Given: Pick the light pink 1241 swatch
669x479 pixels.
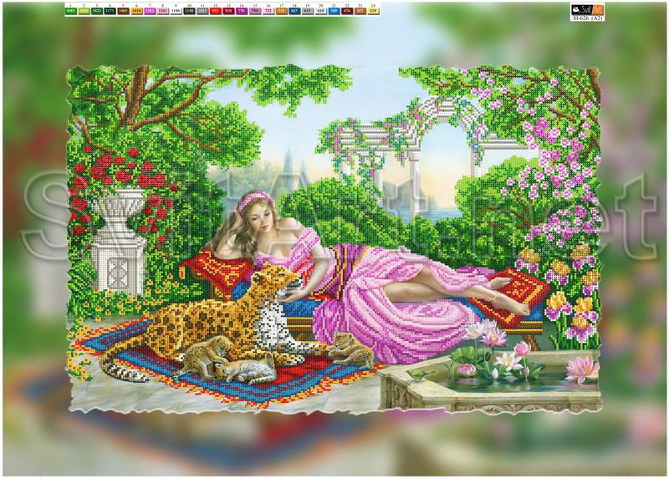Looking at the screenshot, I should (x=164, y=12).
